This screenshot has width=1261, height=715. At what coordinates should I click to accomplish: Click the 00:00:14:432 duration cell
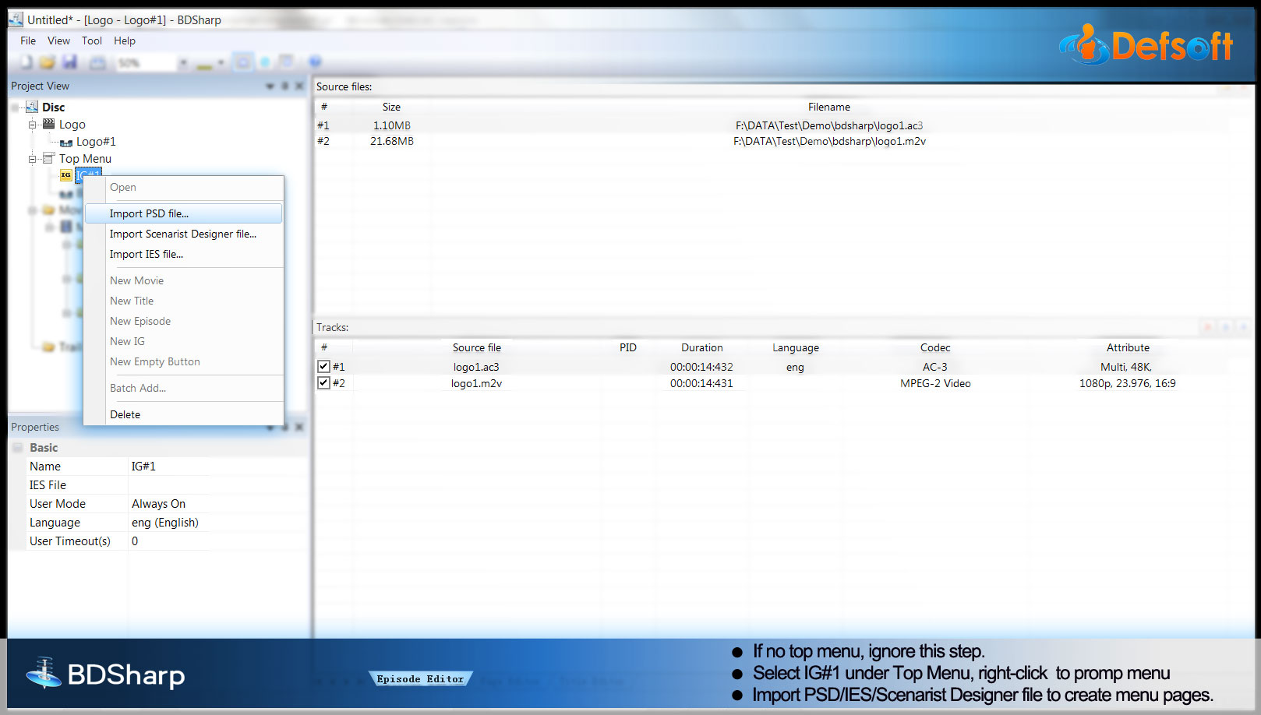[701, 367]
